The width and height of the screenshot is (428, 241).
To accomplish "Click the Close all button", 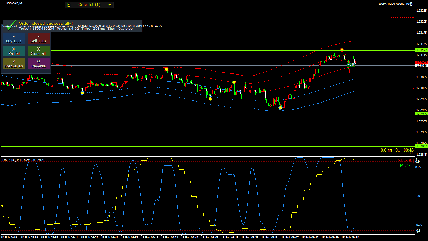I will pyautogui.click(x=39, y=51).
